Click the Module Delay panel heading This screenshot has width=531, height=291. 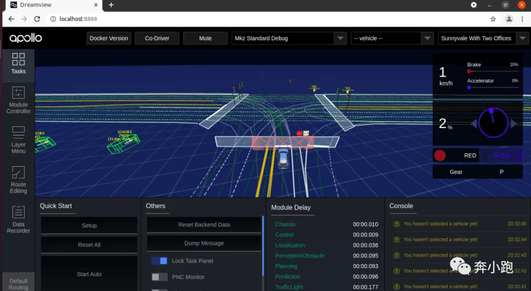point(291,207)
